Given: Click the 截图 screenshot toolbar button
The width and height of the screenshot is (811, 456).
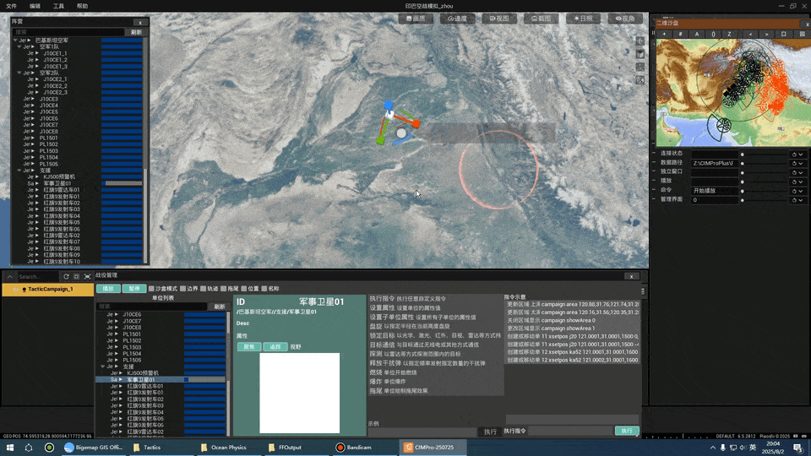Looking at the screenshot, I should [541, 19].
